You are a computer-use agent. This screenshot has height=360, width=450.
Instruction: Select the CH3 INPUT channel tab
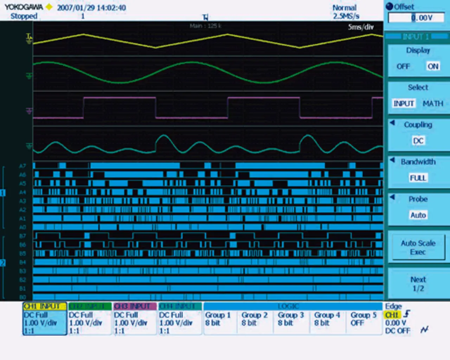point(134,307)
